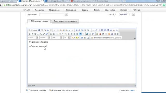166x93 pixels.
Task: Click the span element path label
Action: (34, 86)
